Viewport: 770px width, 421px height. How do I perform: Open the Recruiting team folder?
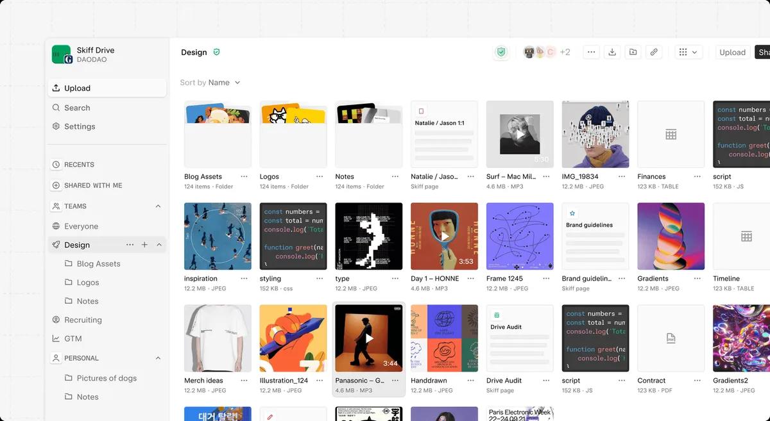pos(83,320)
